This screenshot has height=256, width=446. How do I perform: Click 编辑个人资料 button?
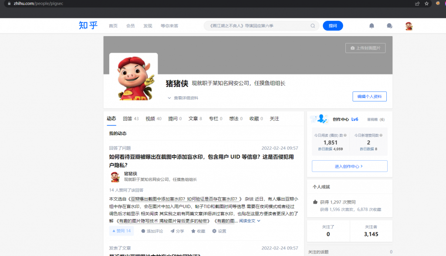[x=369, y=96]
